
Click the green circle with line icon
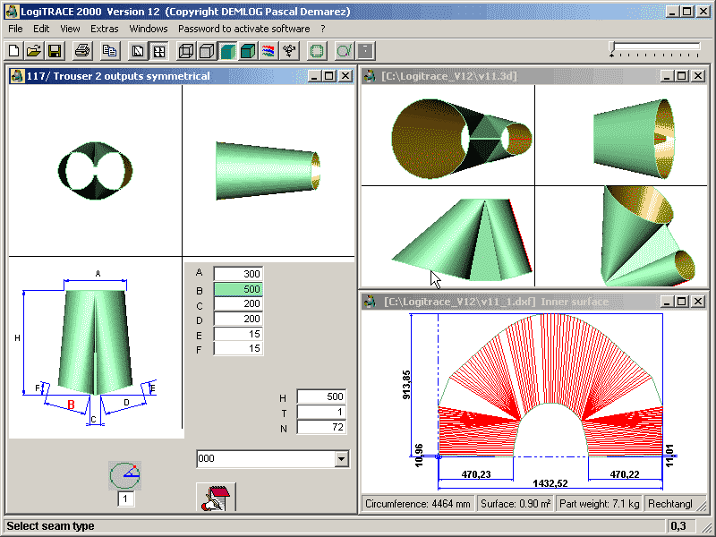tap(345, 51)
